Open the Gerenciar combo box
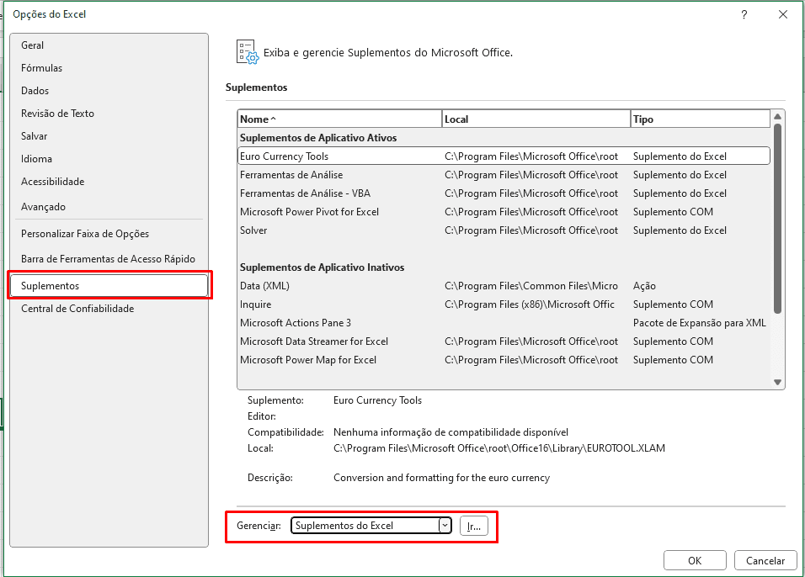The width and height of the screenshot is (805, 577). 371,525
